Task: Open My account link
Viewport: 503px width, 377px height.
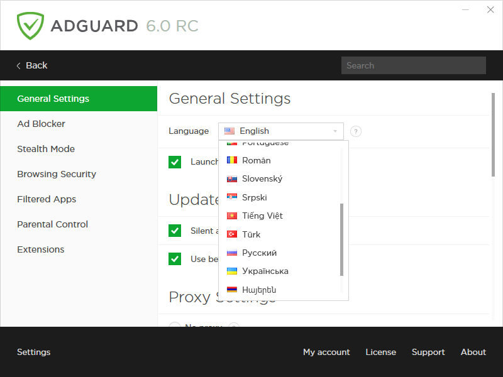Action: click(326, 352)
